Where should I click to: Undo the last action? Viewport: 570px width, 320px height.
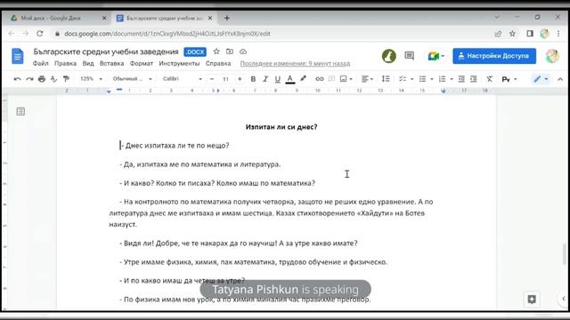[17, 79]
